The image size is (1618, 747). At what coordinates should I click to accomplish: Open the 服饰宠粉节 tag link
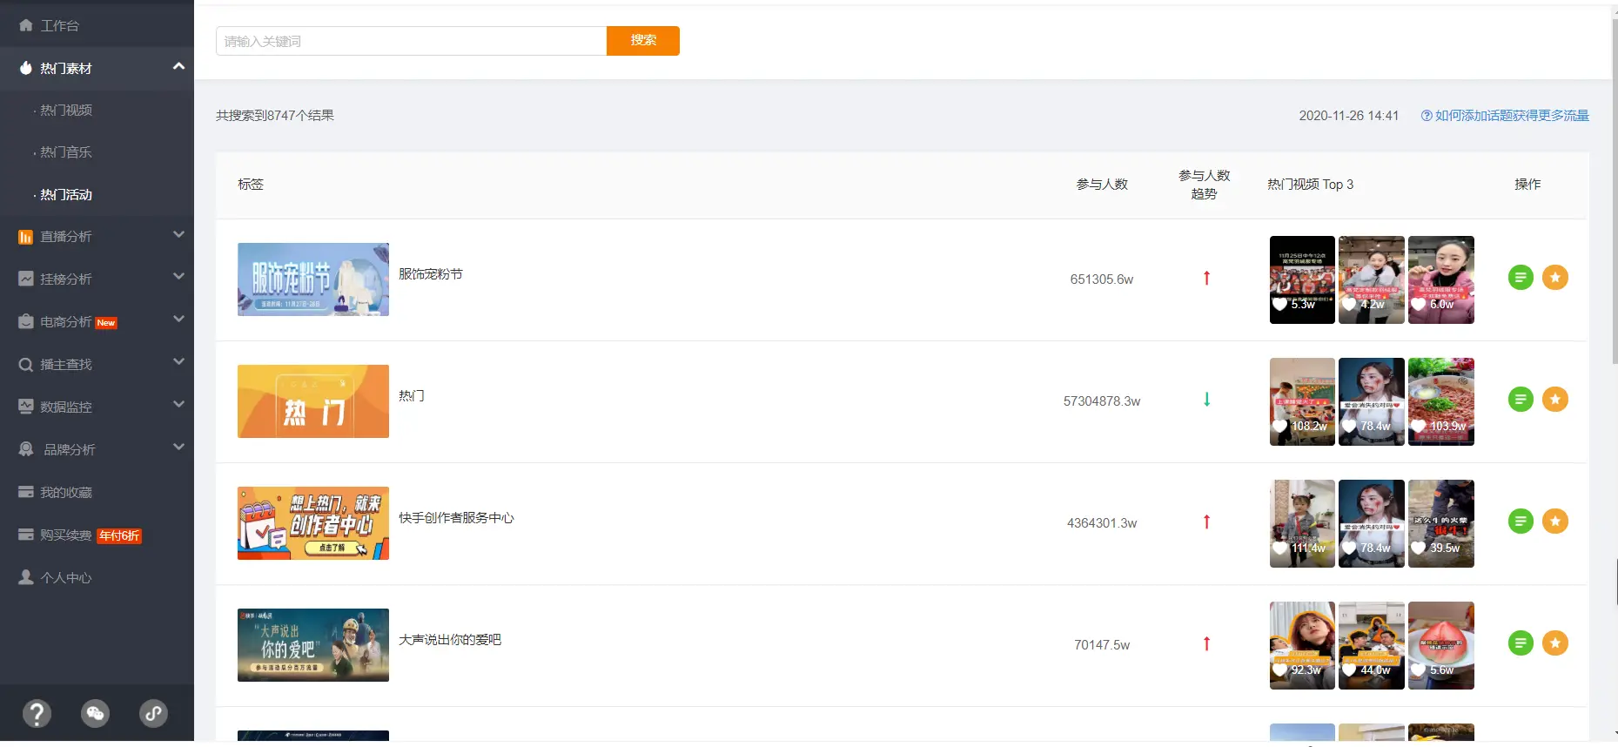(x=431, y=273)
